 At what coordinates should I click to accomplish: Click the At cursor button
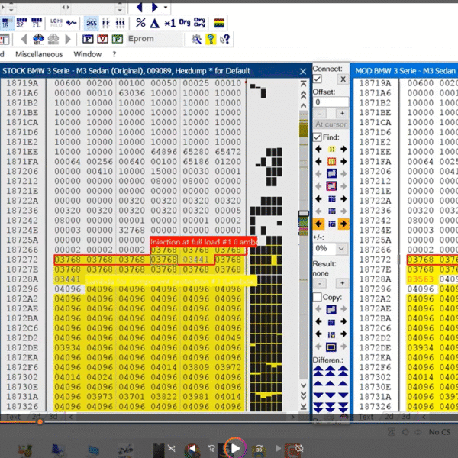point(331,124)
